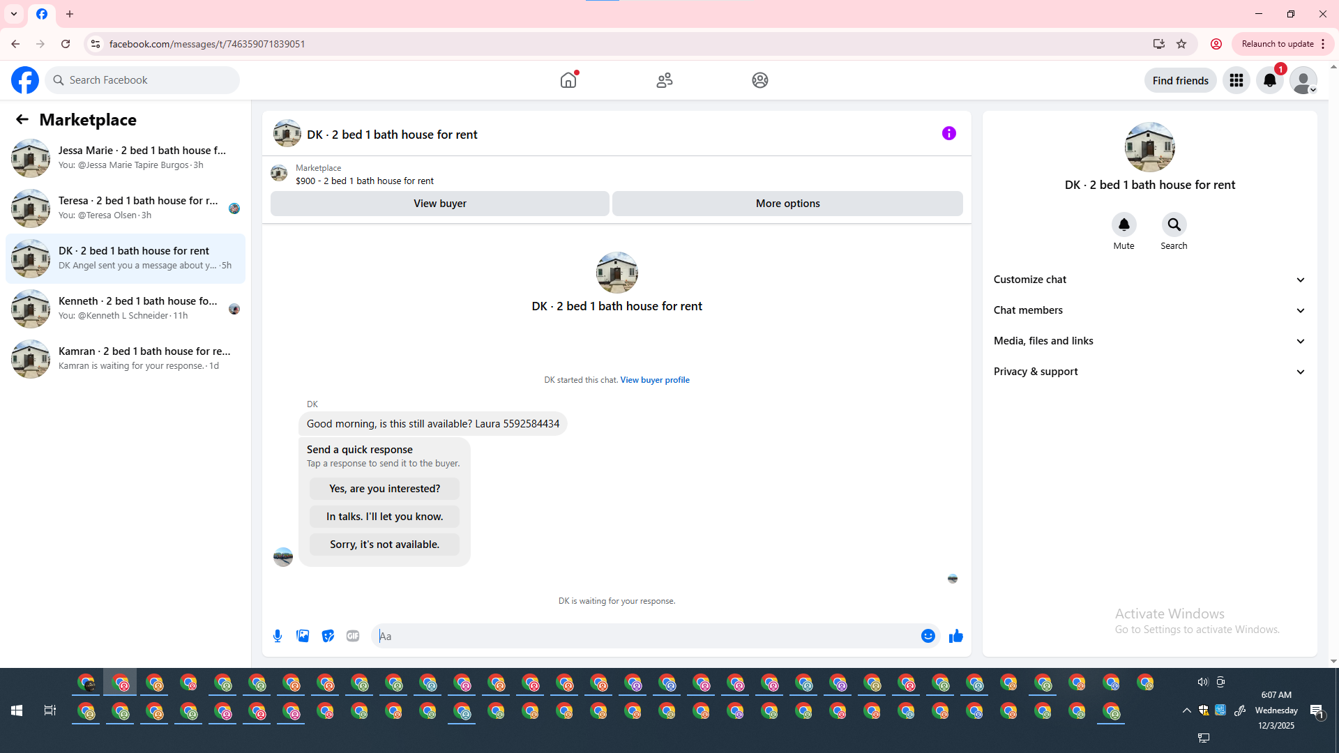Open the View buyer profile link
The width and height of the screenshot is (1339, 753).
655,380
